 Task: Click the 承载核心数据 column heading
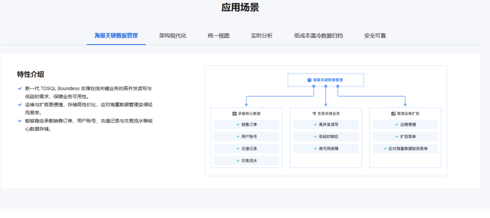[x=249, y=114]
